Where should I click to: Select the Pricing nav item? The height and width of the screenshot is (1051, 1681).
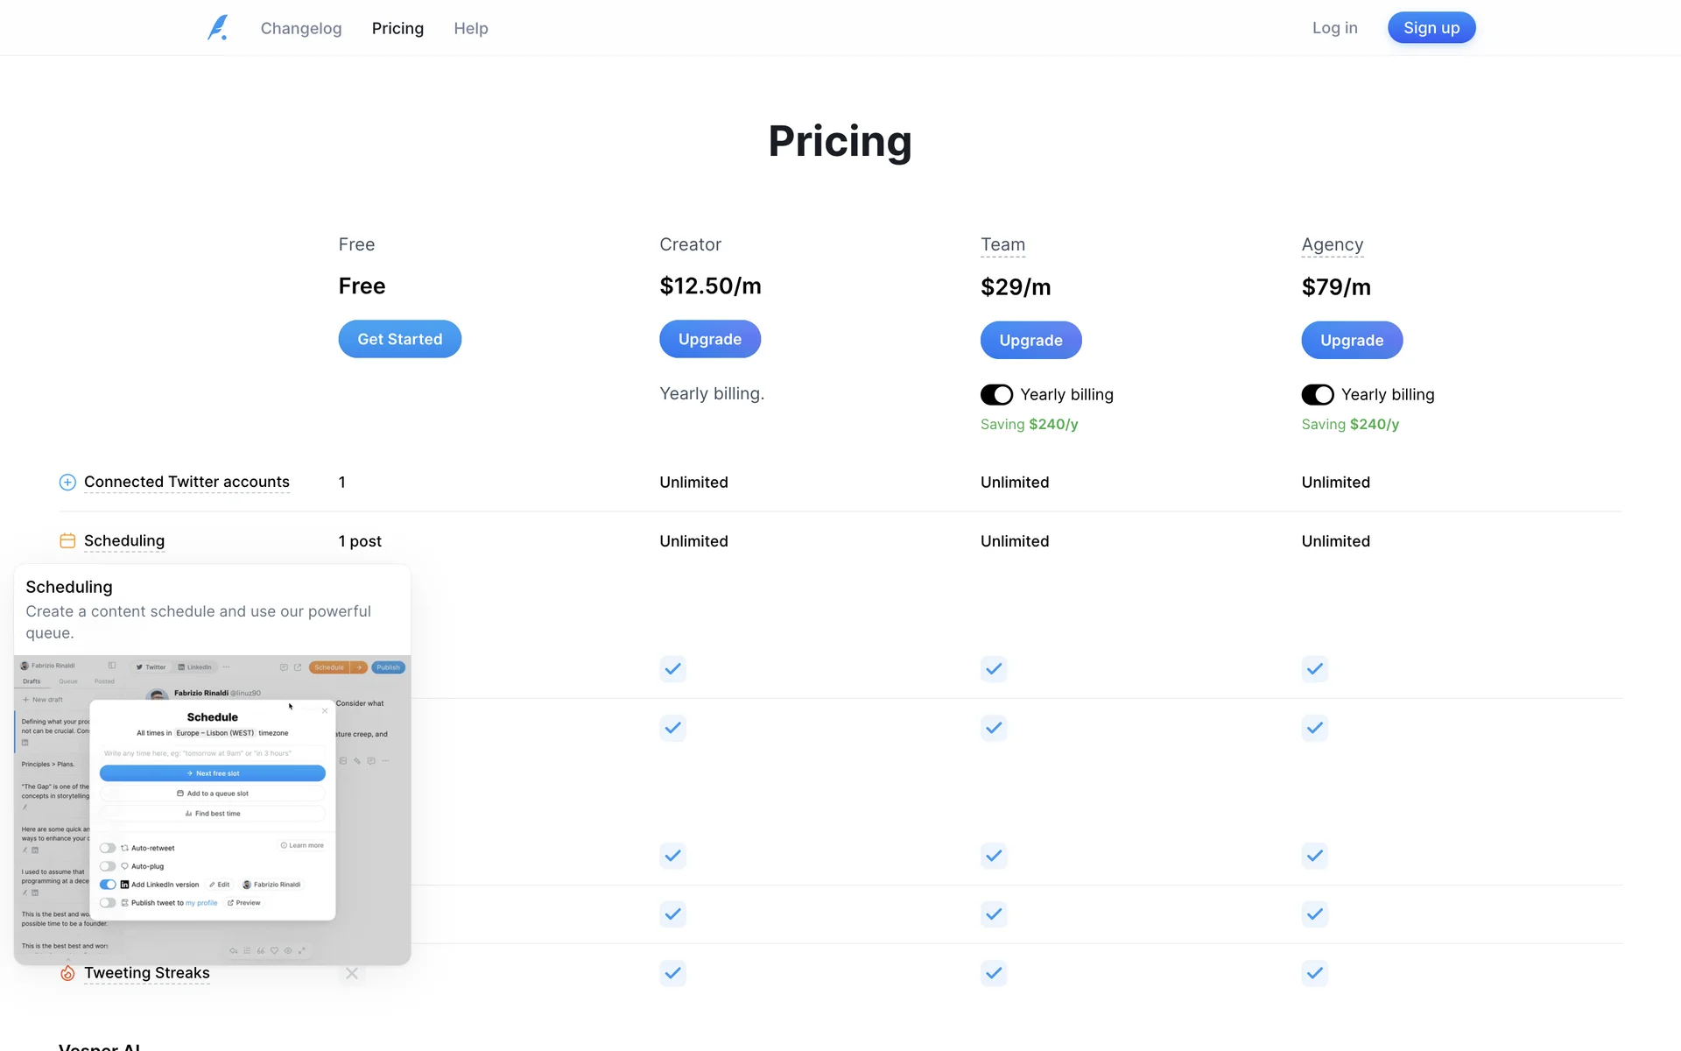click(x=397, y=28)
